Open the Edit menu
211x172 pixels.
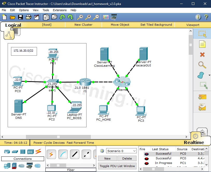(12, 10)
